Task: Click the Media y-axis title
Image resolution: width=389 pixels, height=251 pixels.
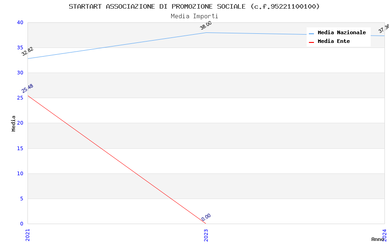Action: click(x=13, y=123)
